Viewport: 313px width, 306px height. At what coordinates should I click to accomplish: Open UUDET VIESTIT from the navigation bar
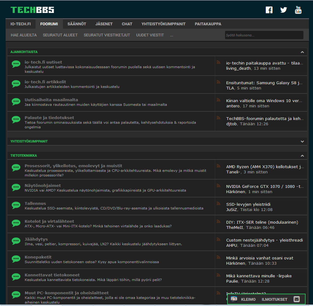coord(150,35)
